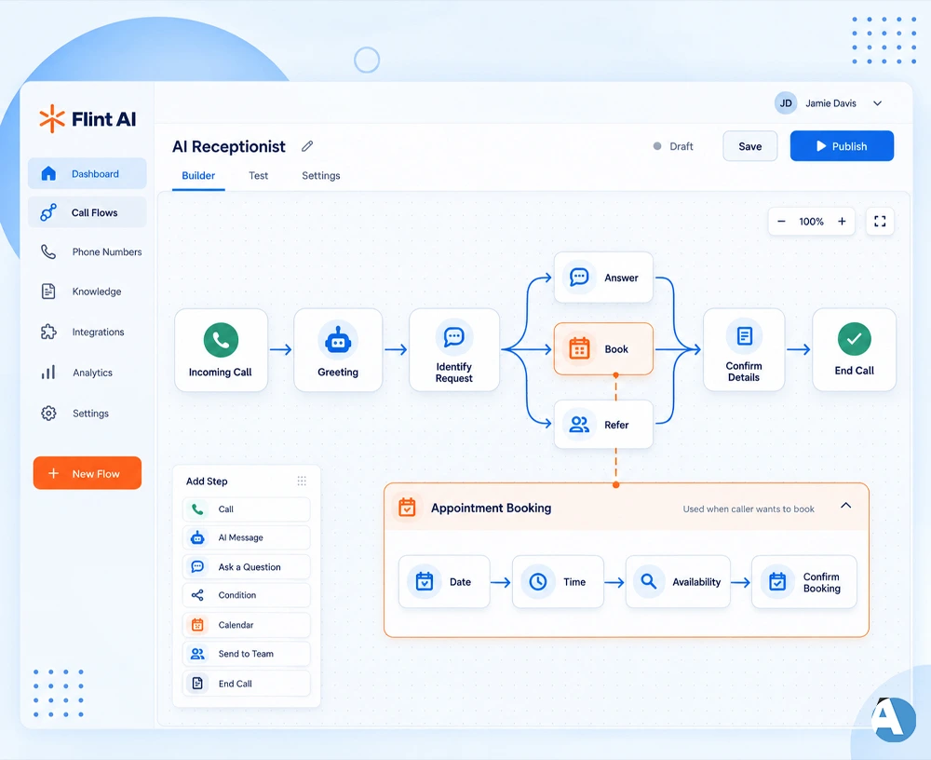Screen dimensions: 931x760
Task: Click the Add Step heading
Action: point(207,482)
